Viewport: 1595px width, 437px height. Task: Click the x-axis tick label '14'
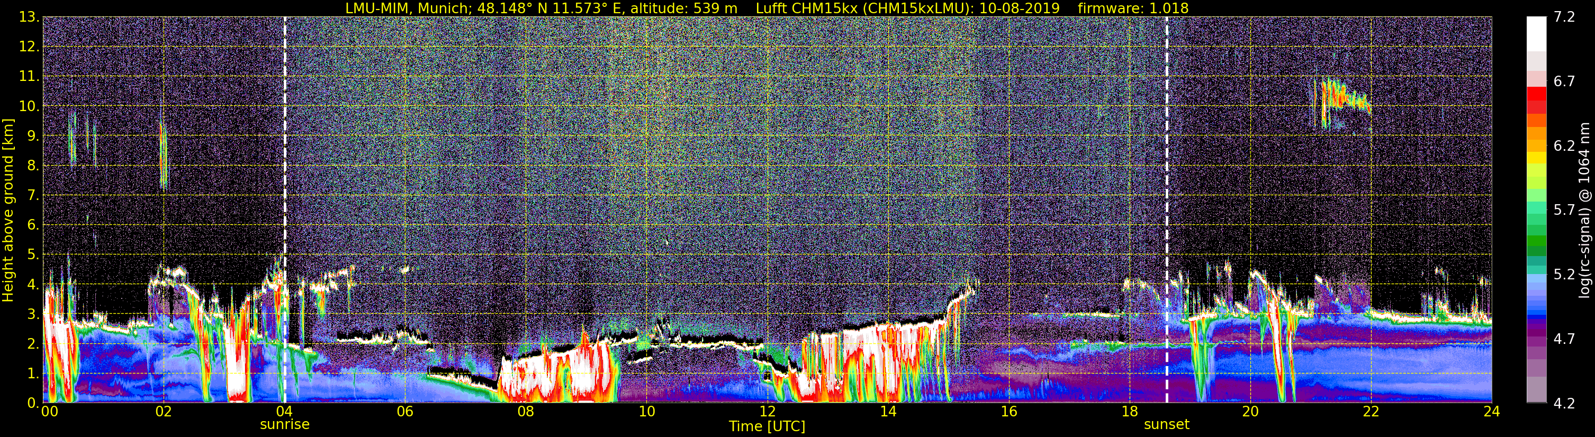click(x=888, y=412)
